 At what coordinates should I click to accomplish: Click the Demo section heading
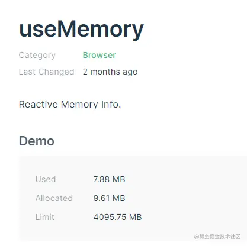point(37,141)
